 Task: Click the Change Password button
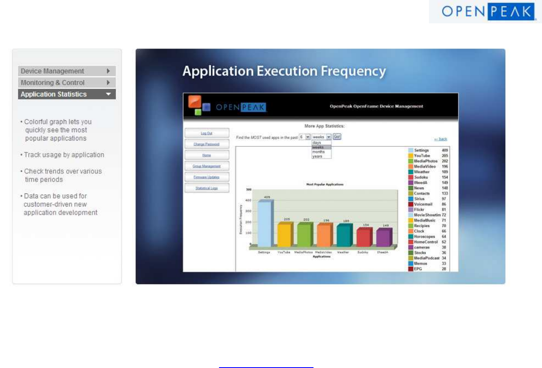pyautogui.click(x=207, y=144)
